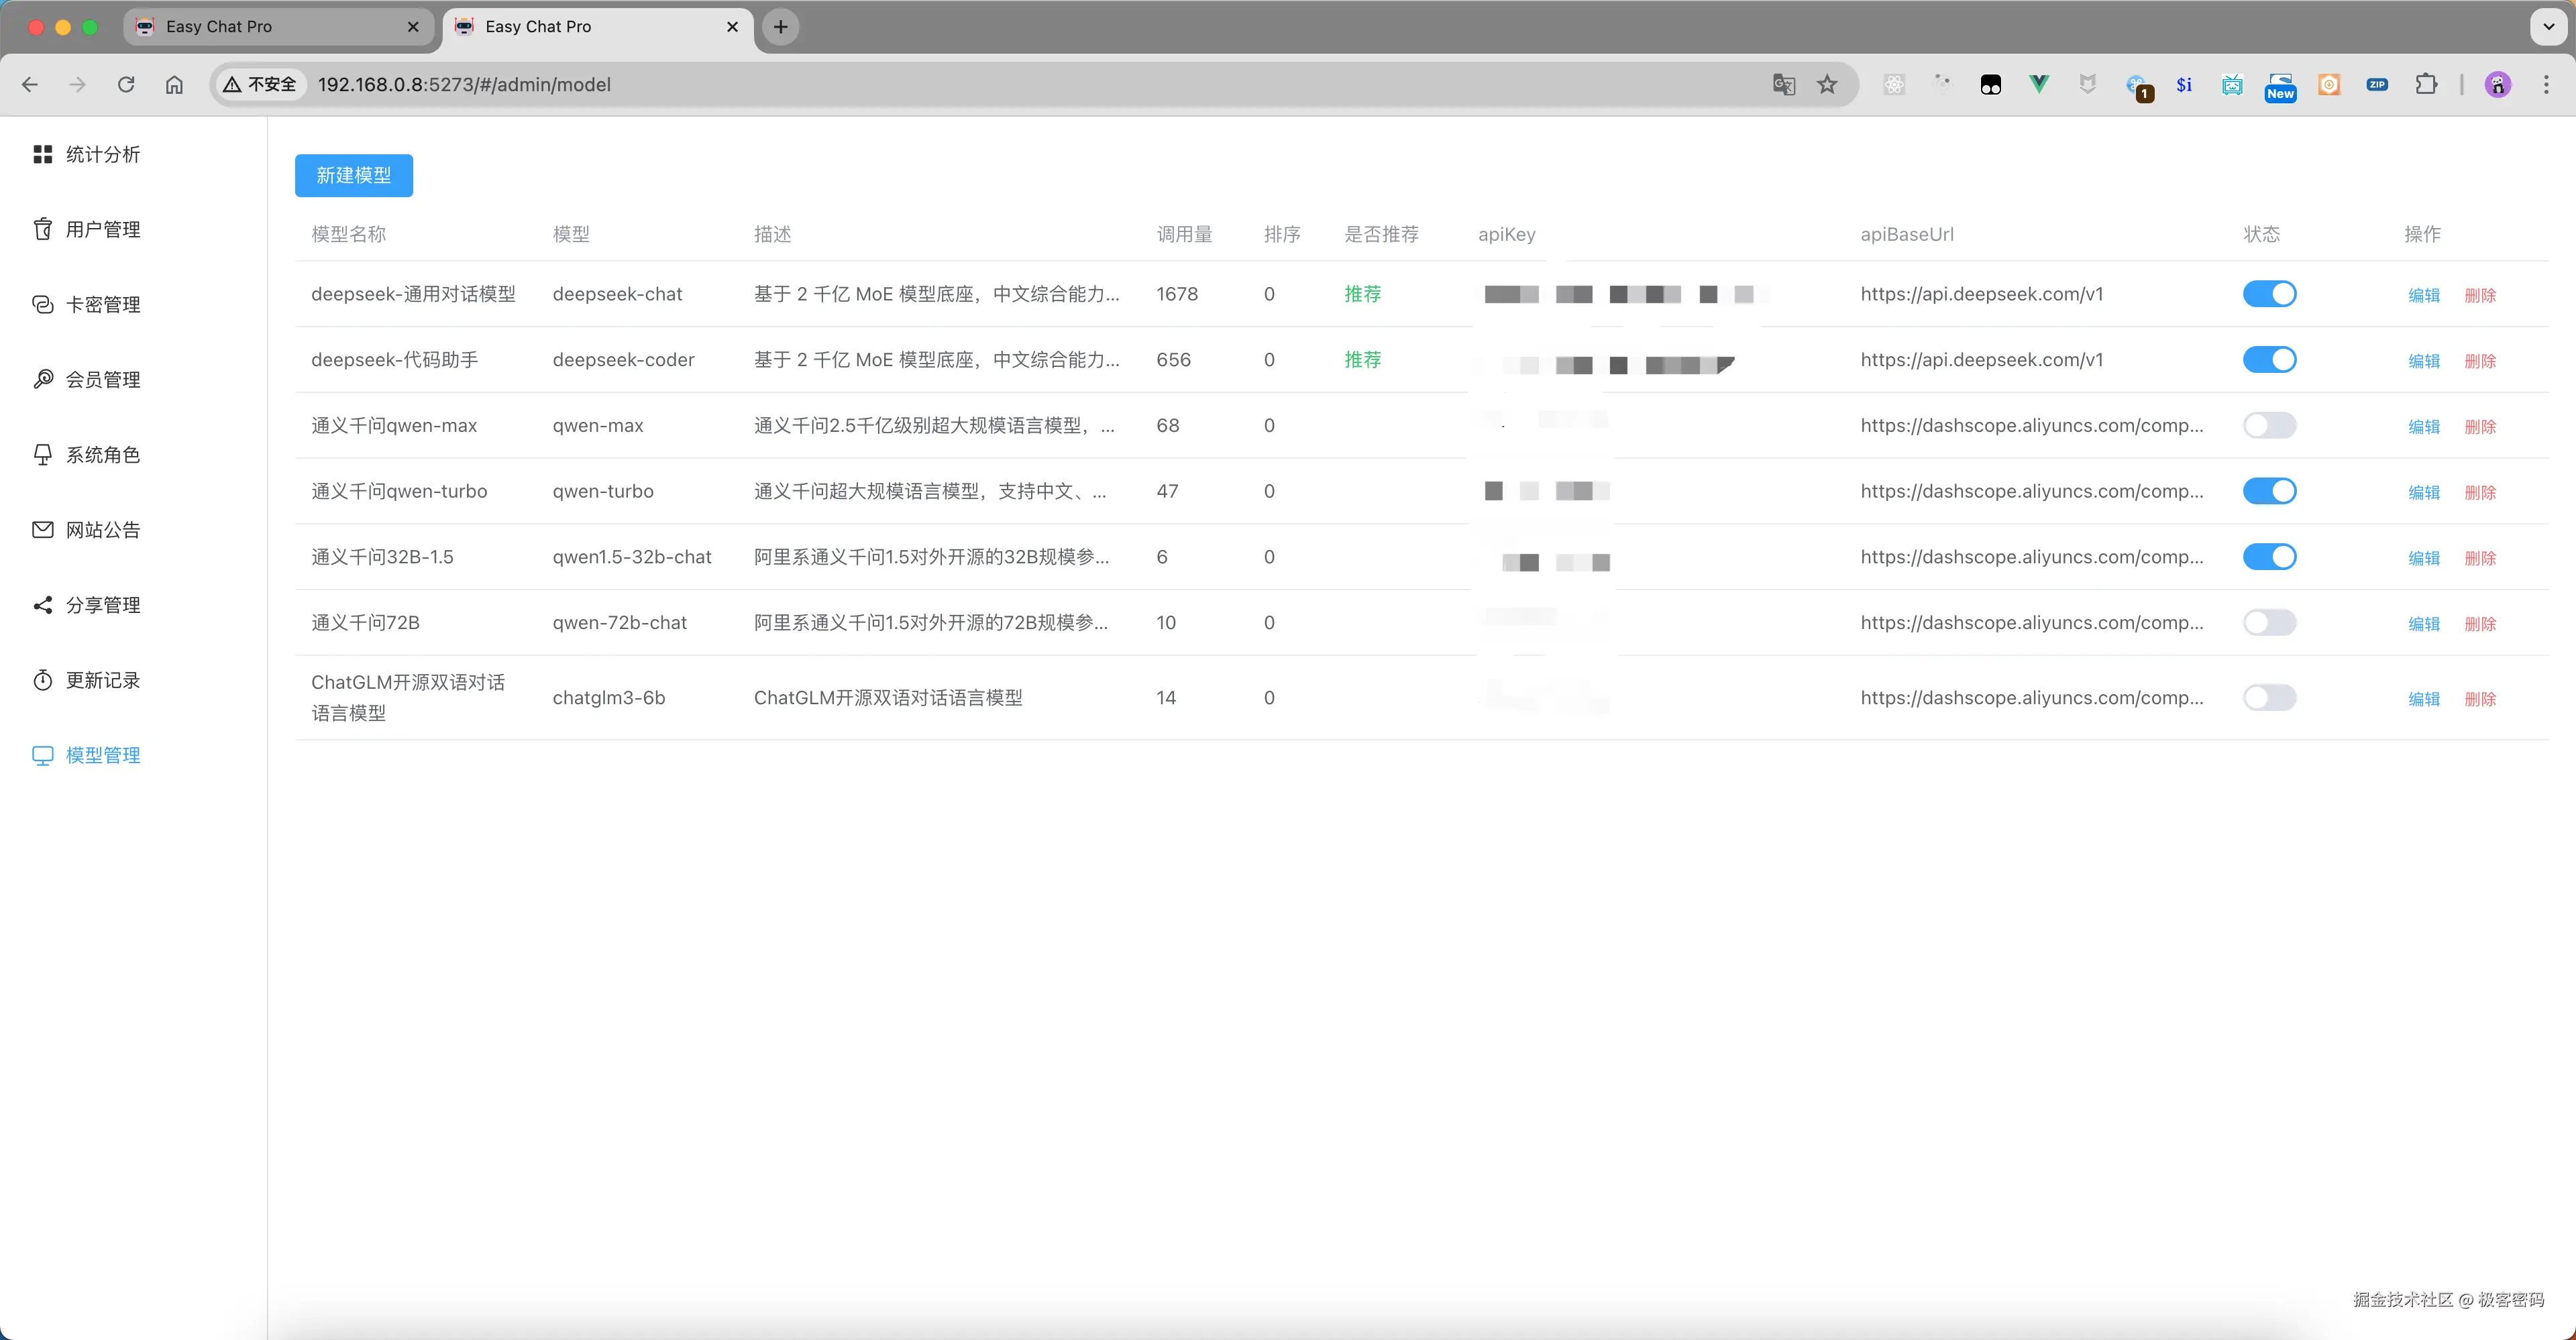The image size is (2576, 1340).
Task: Open 统计分析 dashboard icon in sidebar
Action: (42, 154)
